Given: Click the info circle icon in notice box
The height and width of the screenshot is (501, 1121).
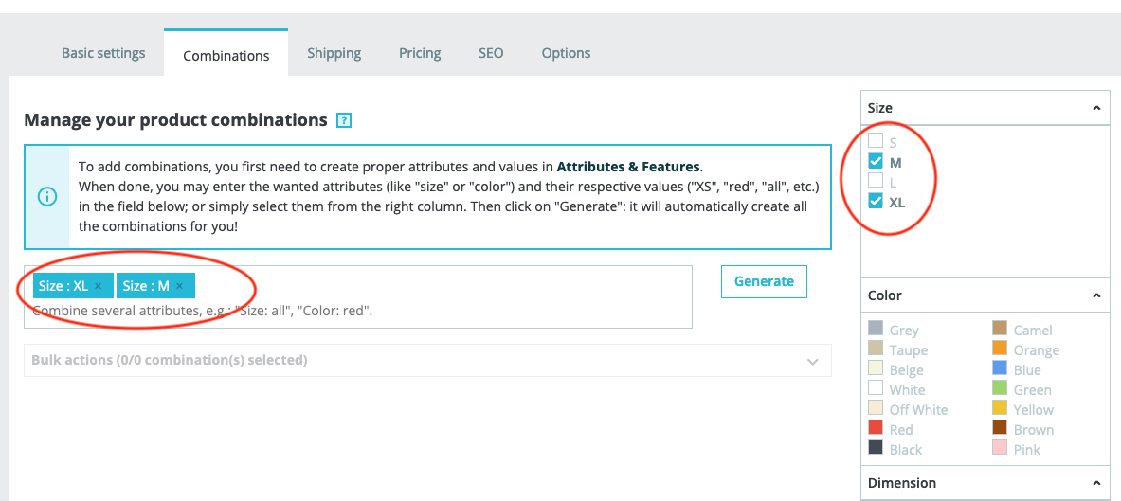Looking at the screenshot, I should tap(47, 197).
